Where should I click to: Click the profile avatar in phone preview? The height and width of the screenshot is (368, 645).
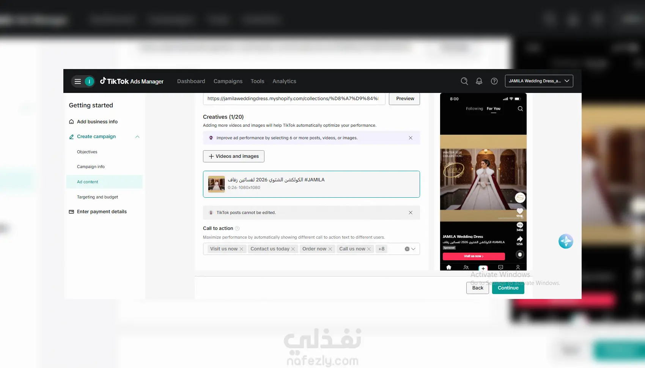[x=520, y=197]
